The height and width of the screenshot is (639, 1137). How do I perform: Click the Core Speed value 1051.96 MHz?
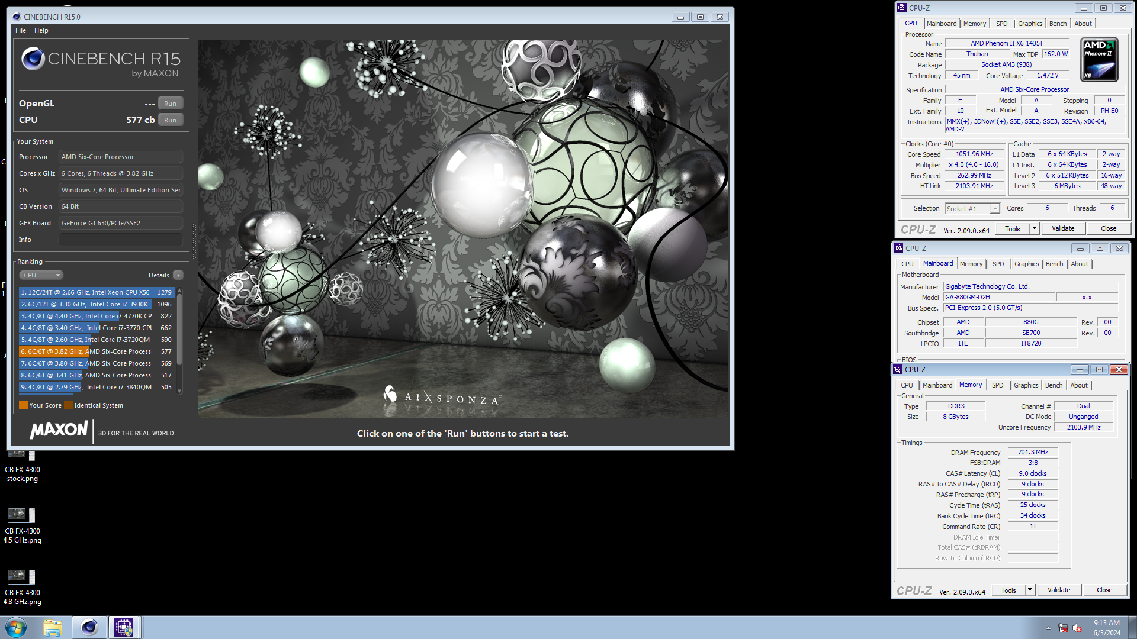974,154
